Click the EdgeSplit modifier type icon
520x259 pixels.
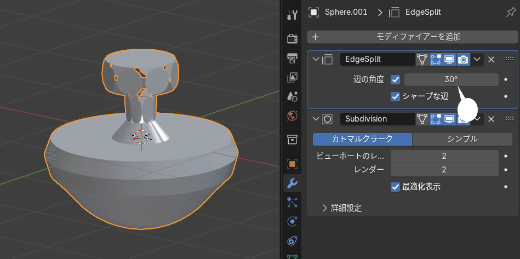coord(327,60)
